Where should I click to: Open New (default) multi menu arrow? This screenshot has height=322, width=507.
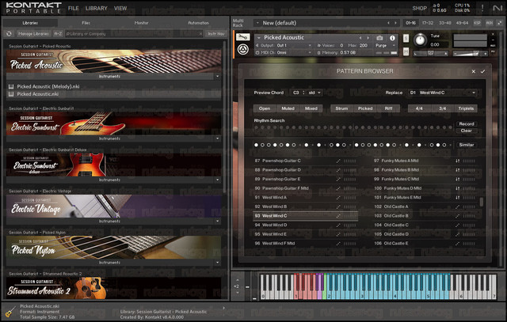(x=257, y=23)
